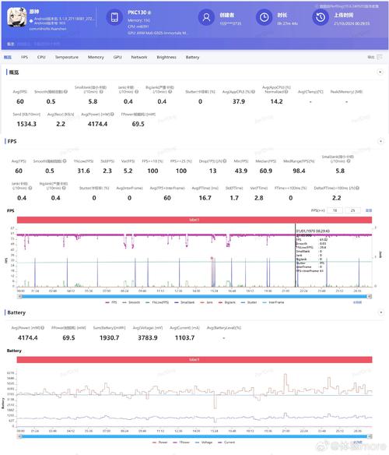Toggle Power series in Battery chart legend

click(159, 443)
